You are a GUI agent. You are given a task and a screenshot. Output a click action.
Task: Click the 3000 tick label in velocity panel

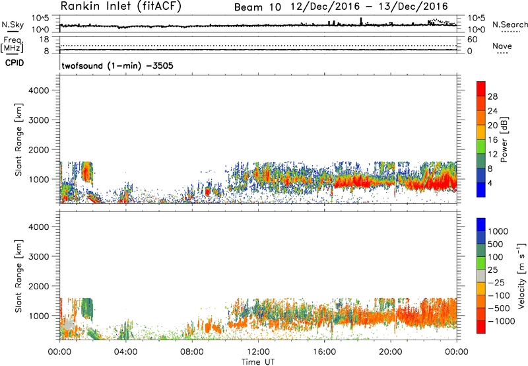[x=38, y=256]
